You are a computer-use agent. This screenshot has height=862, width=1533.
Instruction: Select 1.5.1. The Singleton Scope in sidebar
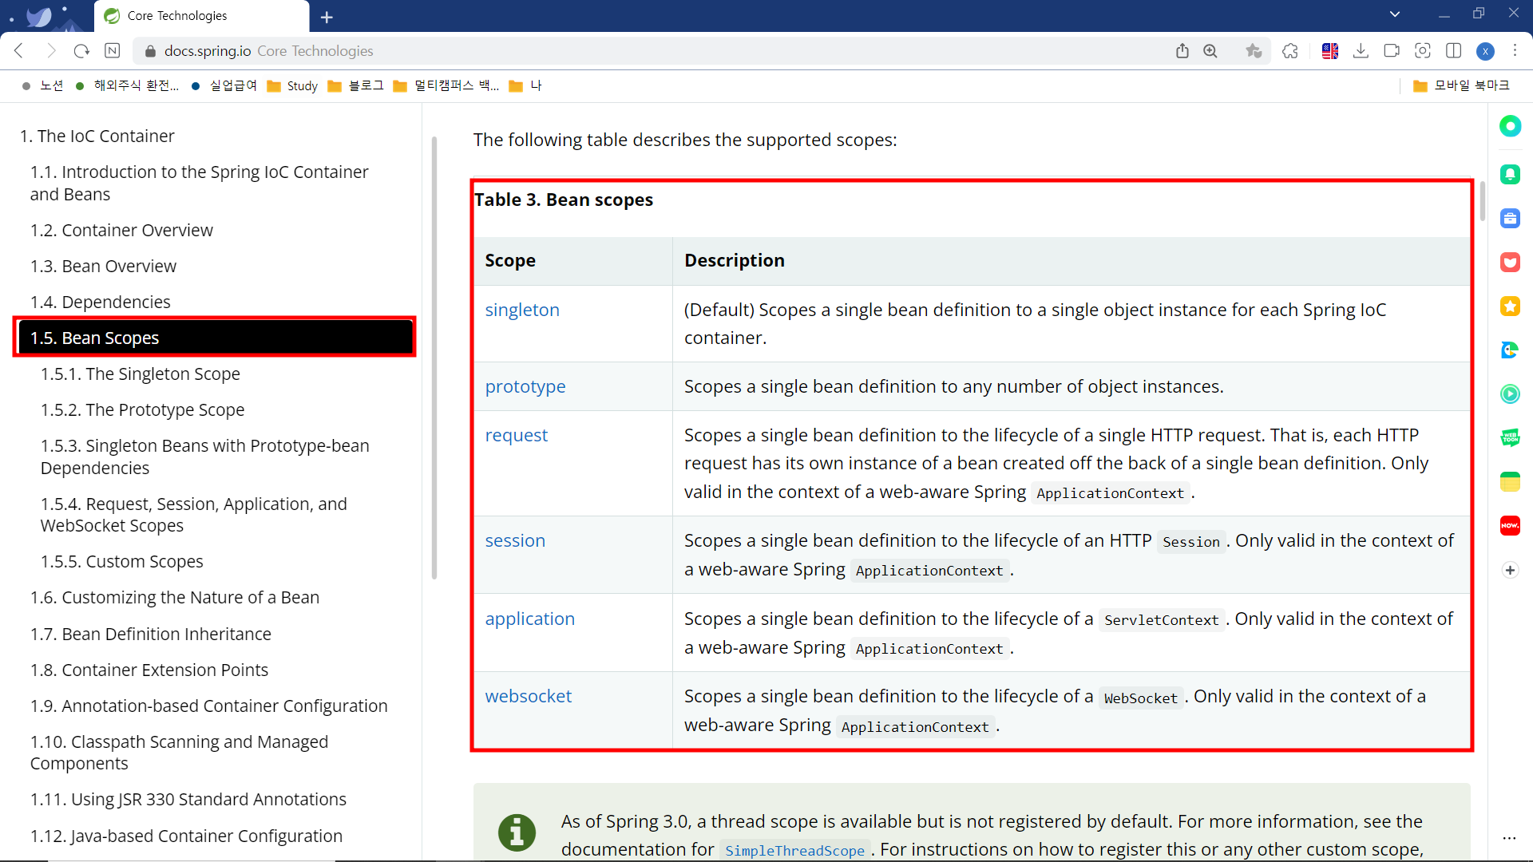pyautogui.click(x=140, y=374)
